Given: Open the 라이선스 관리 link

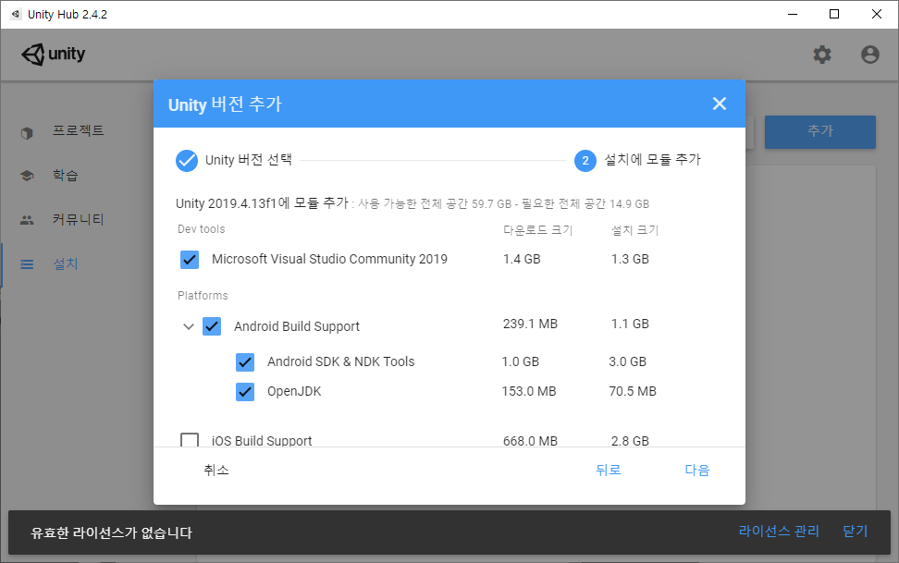Looking at the screenshot, I should (779, 531).
